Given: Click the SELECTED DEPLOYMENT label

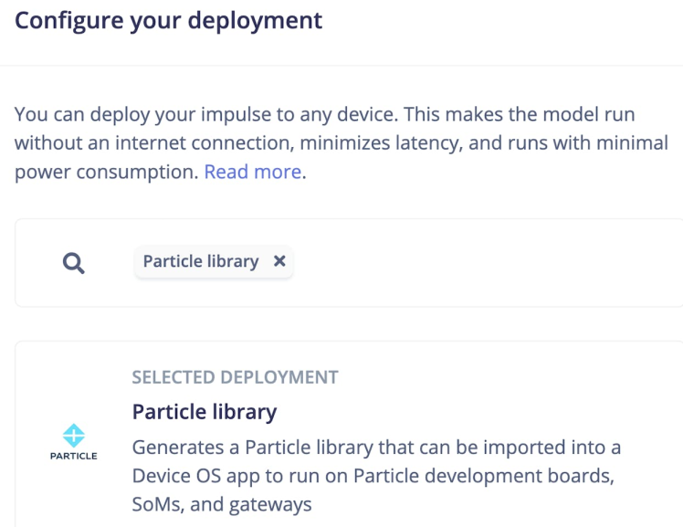Looking at the screenshot, I should tap(235, 377).
